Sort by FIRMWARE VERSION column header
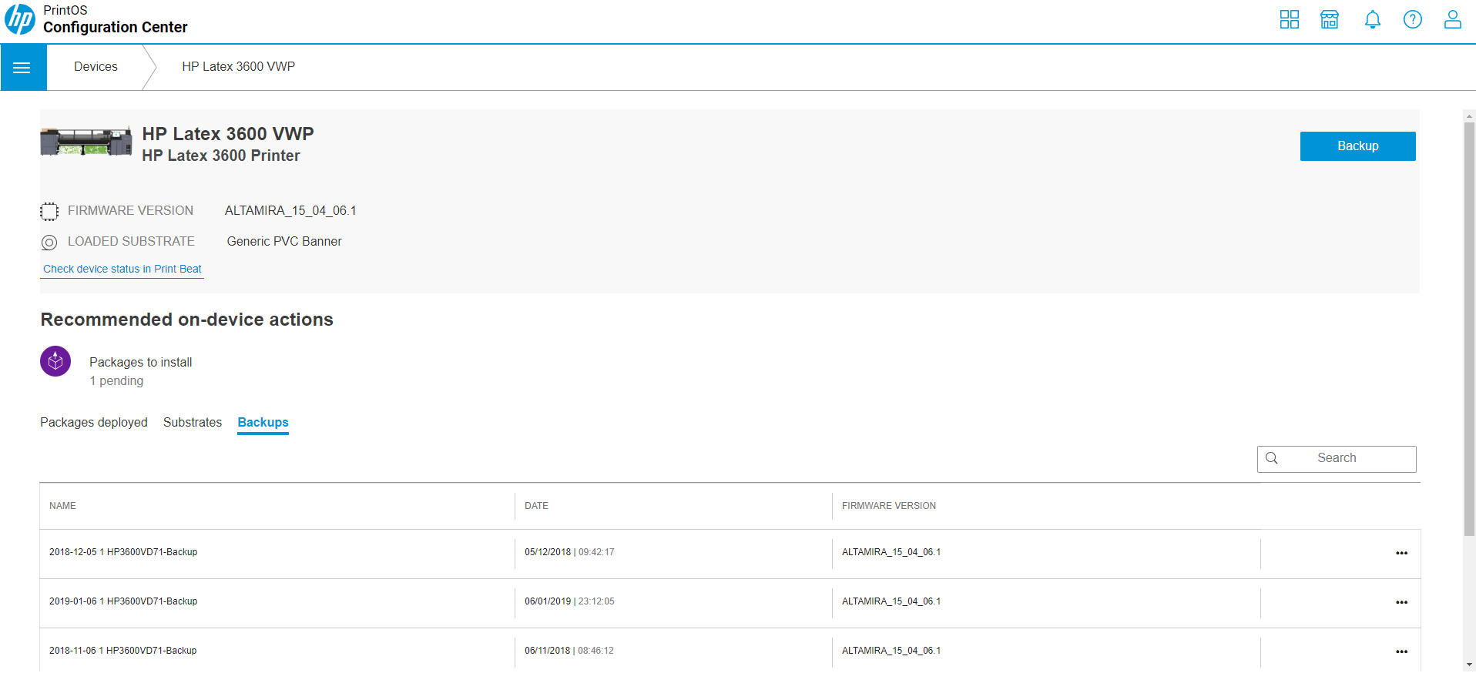Screen dimensions: 1476x673 click(x=889, y=506)
